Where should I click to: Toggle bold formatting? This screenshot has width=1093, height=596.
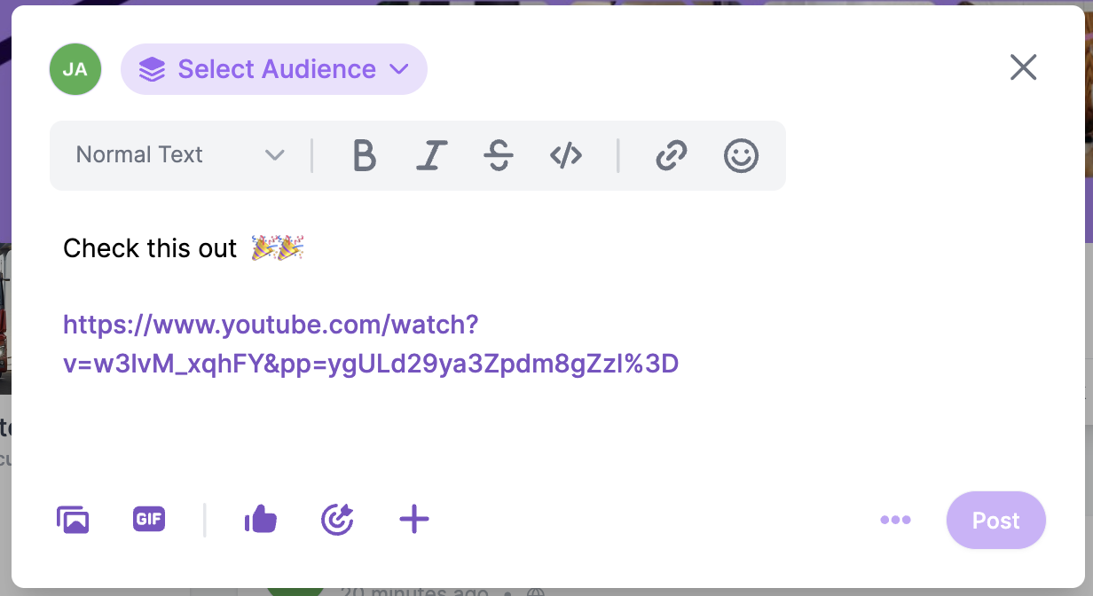(364, 155)
